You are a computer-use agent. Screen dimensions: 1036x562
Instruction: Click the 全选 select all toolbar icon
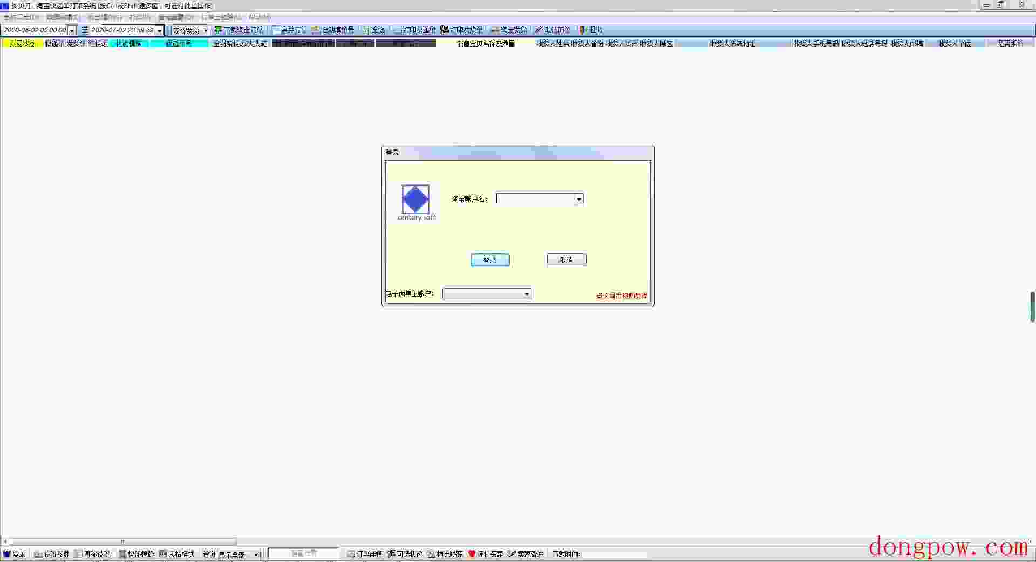point(366,30)
